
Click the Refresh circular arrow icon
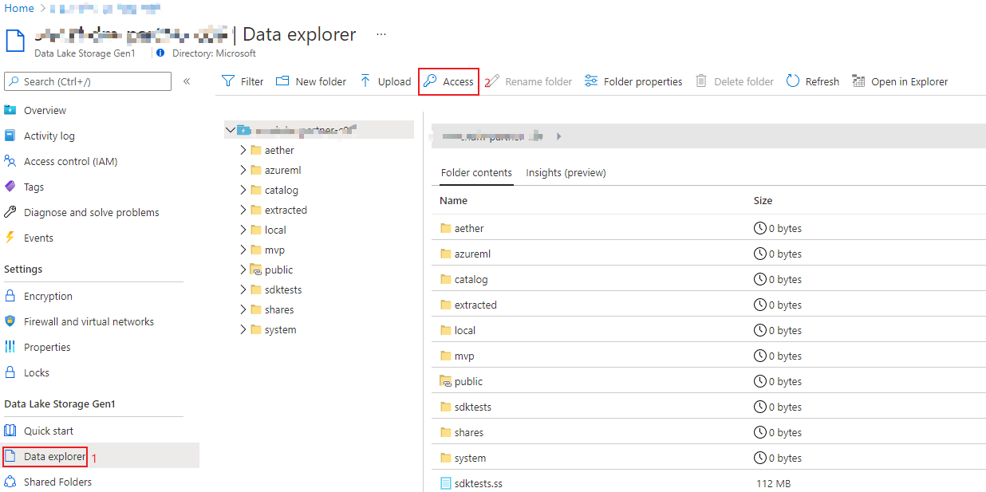[793, 81]
